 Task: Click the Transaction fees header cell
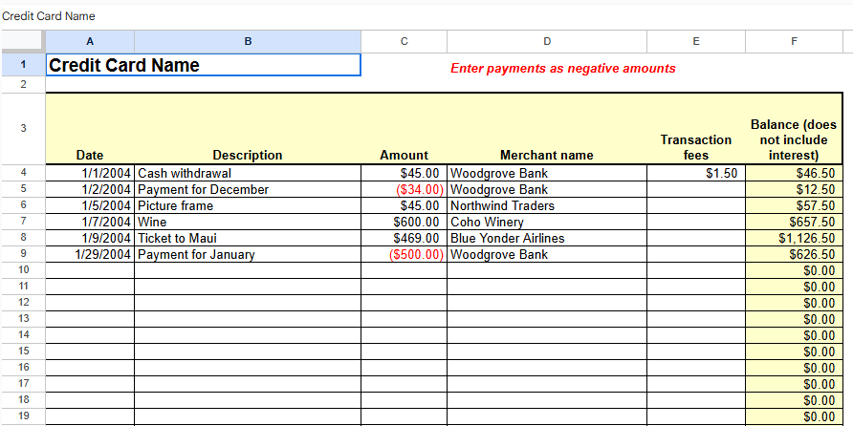pyautogui.click(x=695, y=147)
